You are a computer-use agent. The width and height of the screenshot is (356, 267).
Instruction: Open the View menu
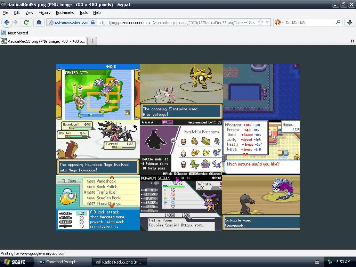29,13
